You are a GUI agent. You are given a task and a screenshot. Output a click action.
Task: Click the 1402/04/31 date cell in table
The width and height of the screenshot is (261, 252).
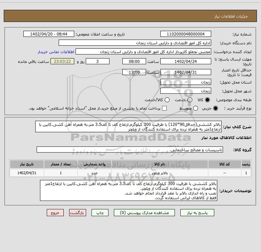[x=27, y=173]
